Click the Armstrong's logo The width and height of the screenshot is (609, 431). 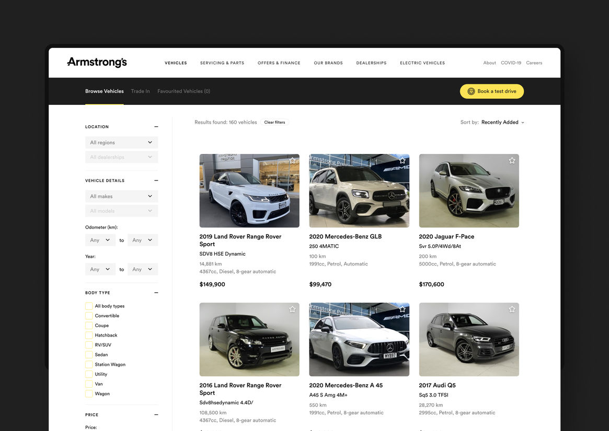[97, 63]
